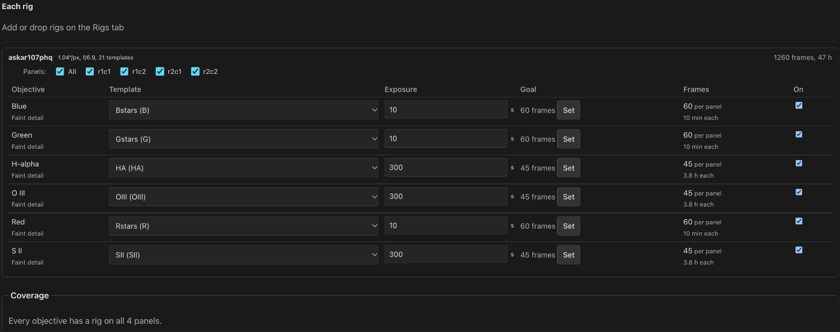Open the Gstars (G) template dropdown
This screenshot has height=332, width=840.
tap(244, 139)
